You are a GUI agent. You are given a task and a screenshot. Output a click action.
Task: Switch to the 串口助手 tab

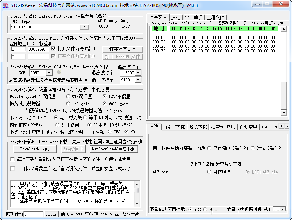tap(193, 17)
